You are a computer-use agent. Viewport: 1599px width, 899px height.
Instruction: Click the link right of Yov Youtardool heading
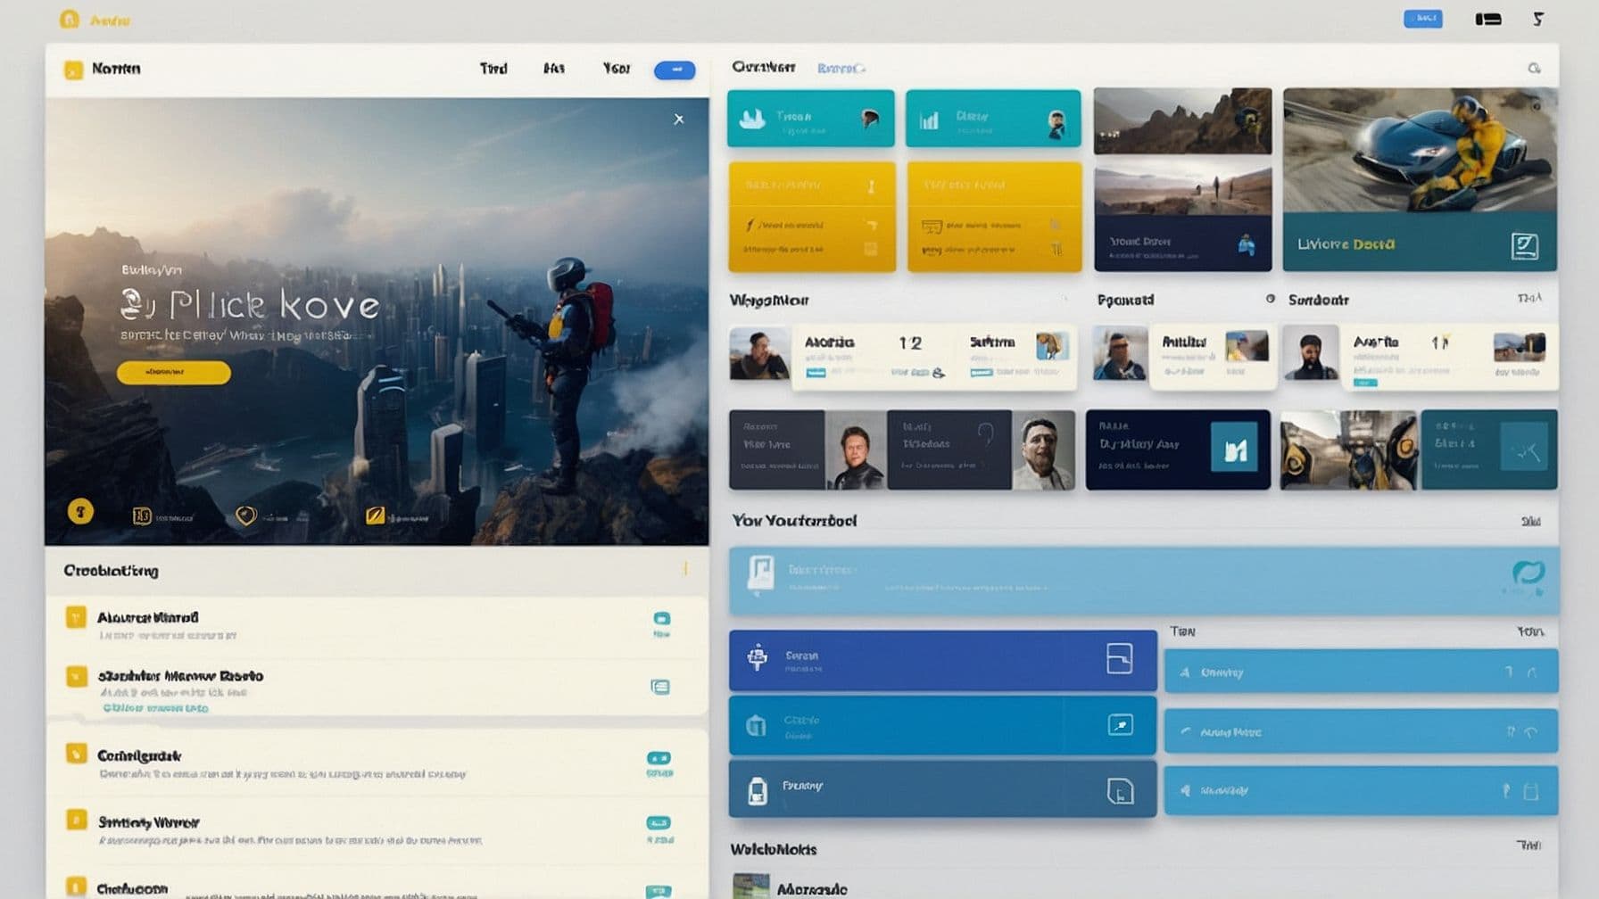[x=1530, y=521]
